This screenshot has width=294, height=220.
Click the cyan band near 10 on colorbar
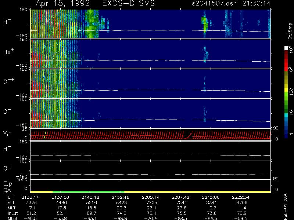[286, 115]
